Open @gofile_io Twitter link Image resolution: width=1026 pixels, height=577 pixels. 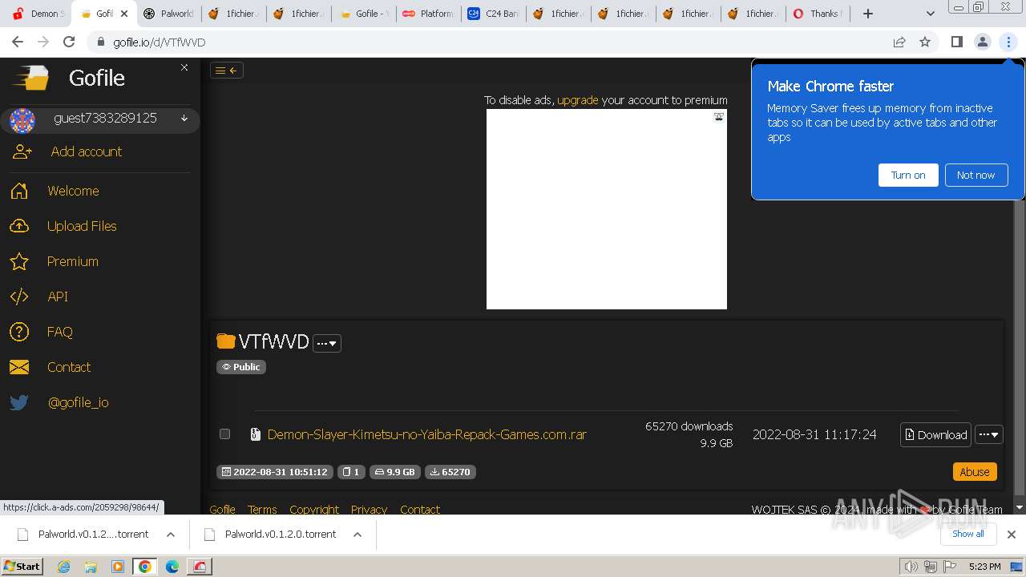click(79, 402)
